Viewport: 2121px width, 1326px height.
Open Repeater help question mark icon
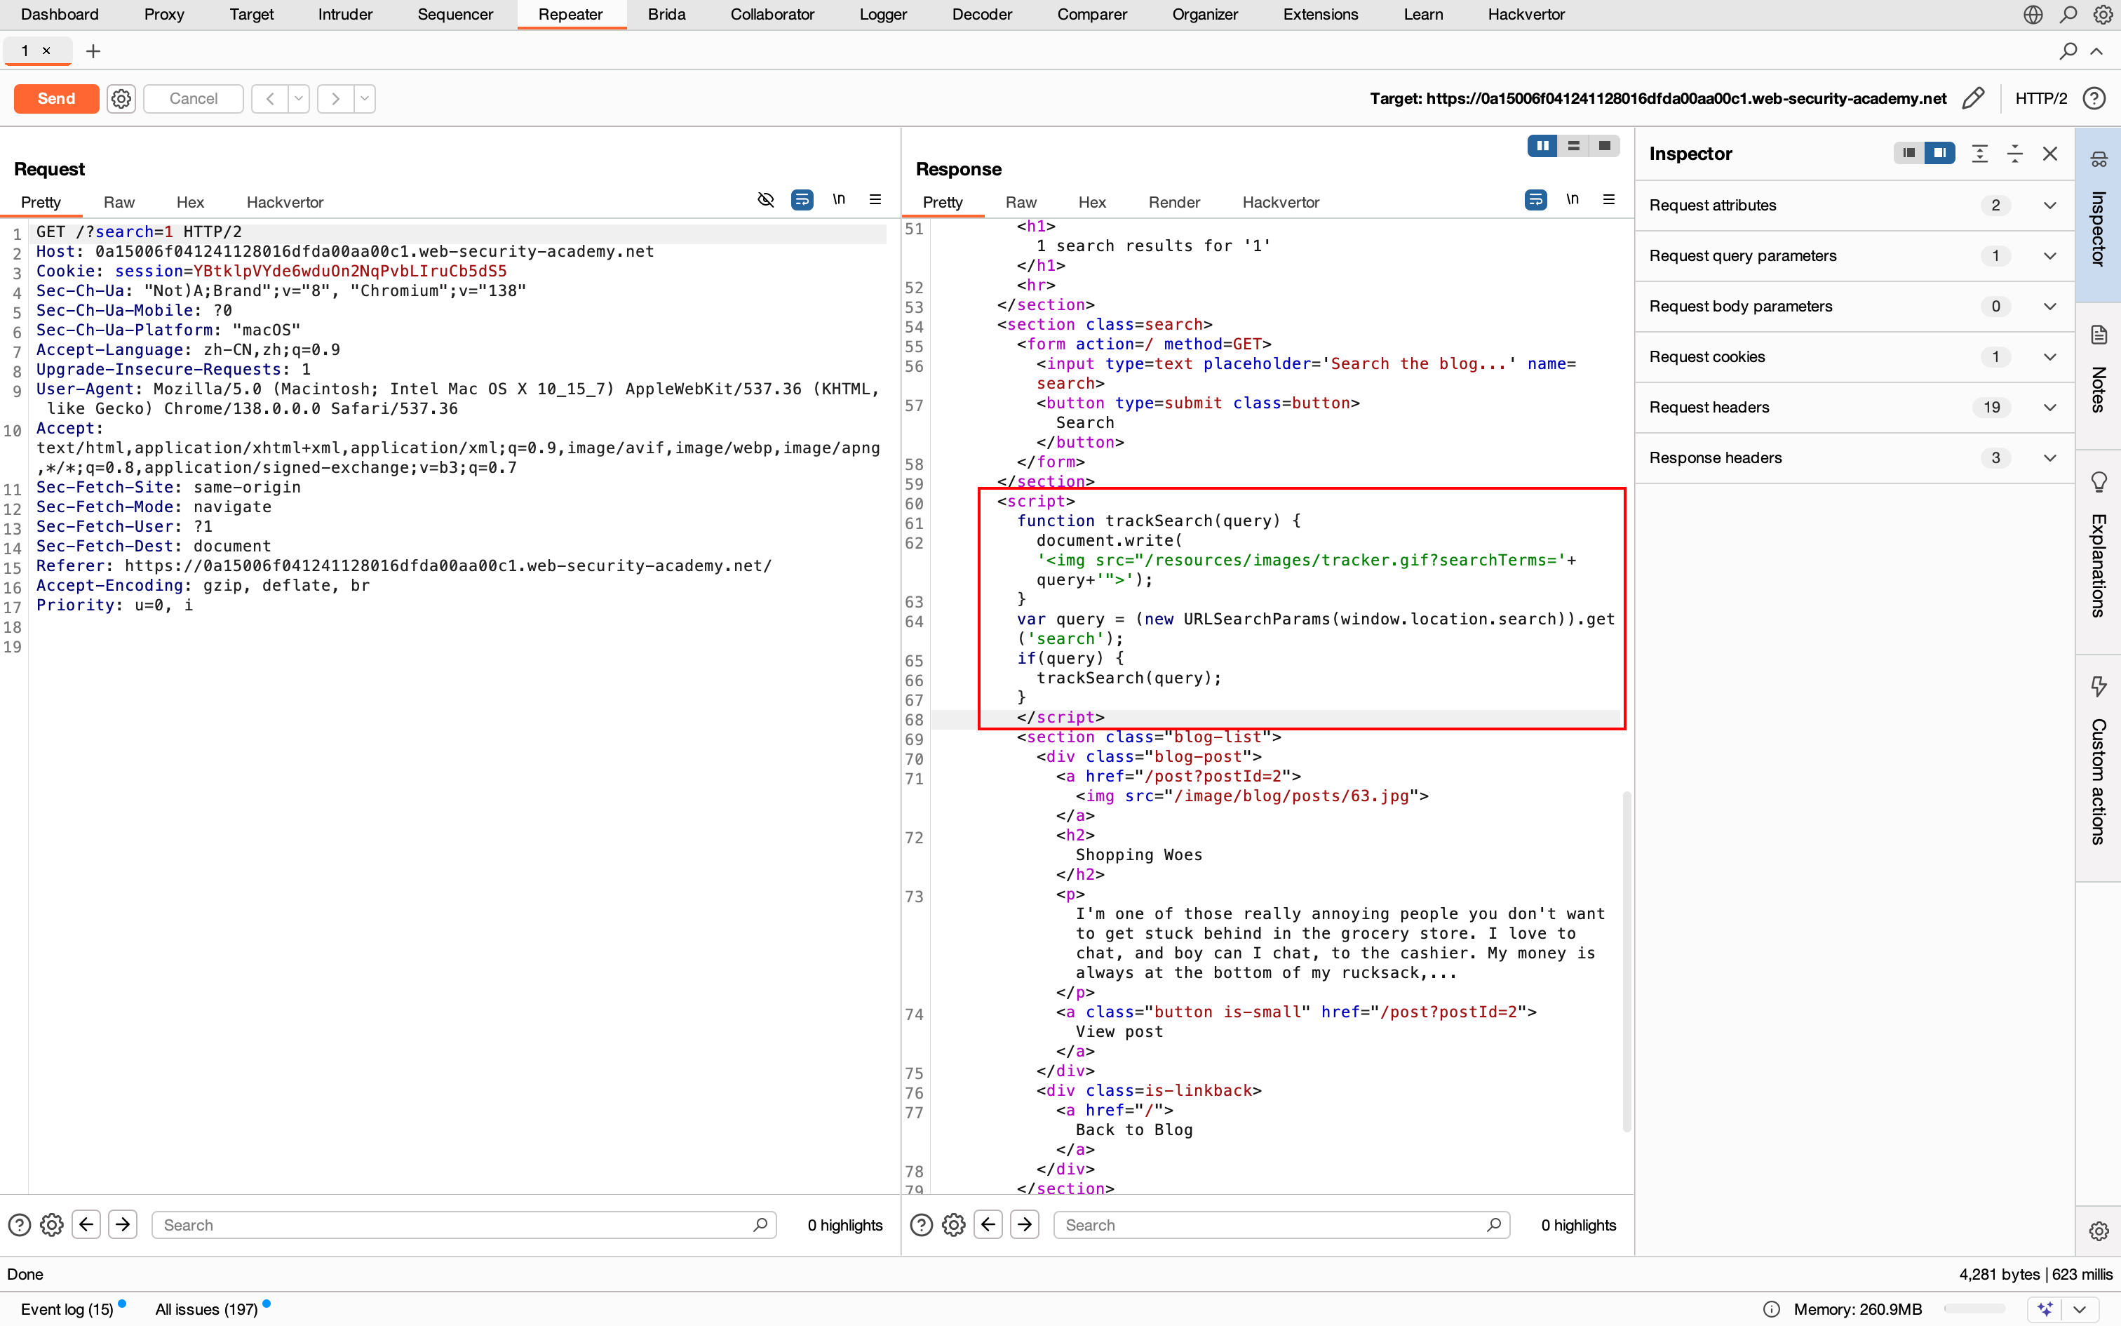pos(2094,98)
